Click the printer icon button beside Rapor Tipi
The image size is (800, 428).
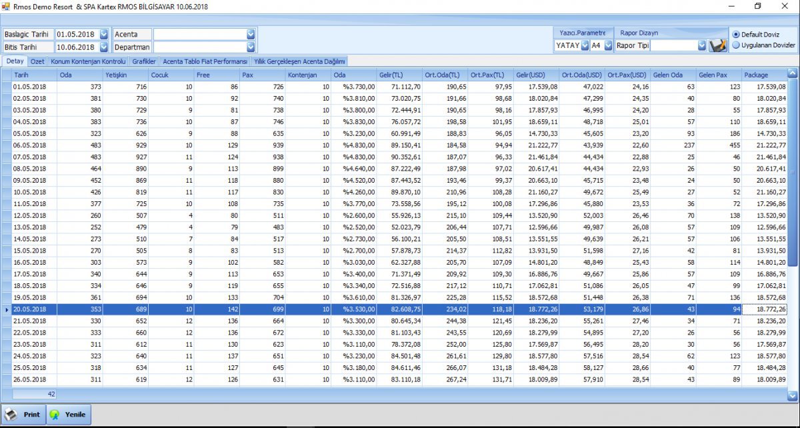pos(718,45)
